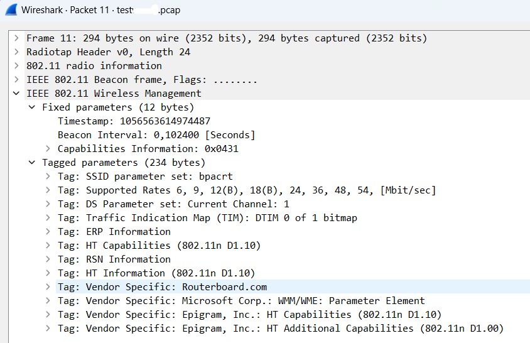Collapse IEEE 802.11 Wireless Management section
This screenshot has height=343, width=530.
click(x=17, y=94)
